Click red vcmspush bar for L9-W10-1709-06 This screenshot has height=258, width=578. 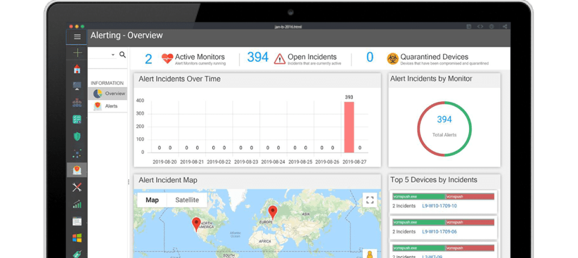(470, 223)
